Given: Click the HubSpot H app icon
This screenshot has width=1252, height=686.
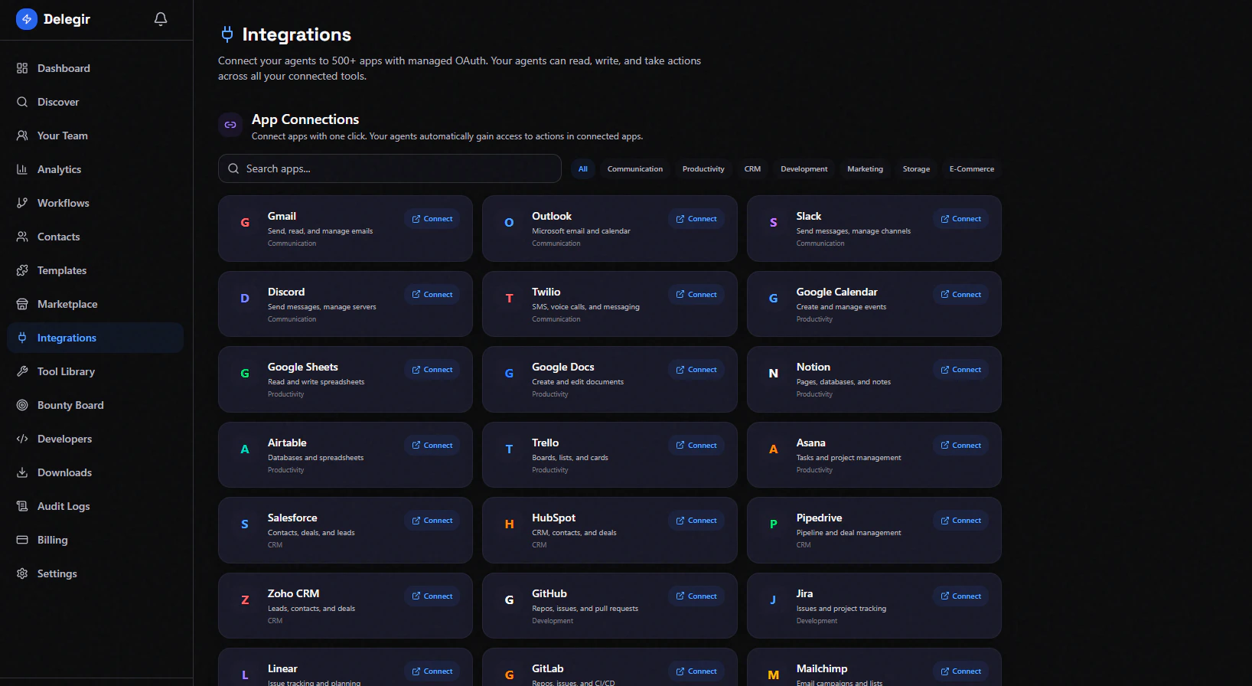Looking at the screenshot, I should 509,524.
